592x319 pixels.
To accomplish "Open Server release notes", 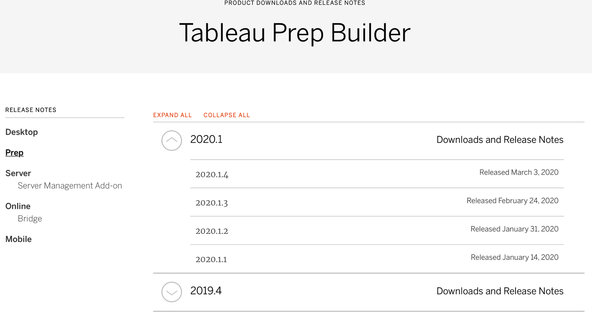I will [18, 173].
